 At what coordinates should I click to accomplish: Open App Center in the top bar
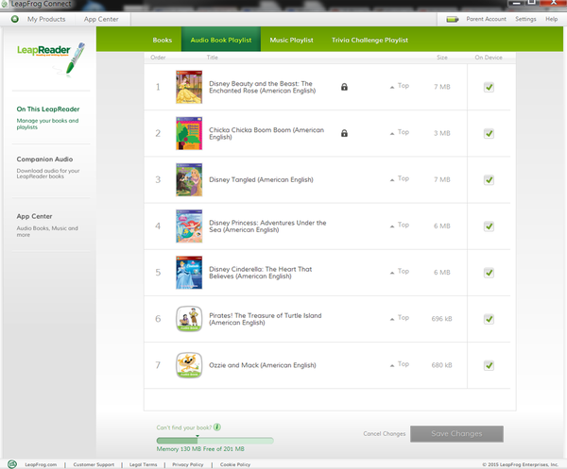(x=101, y=19)
